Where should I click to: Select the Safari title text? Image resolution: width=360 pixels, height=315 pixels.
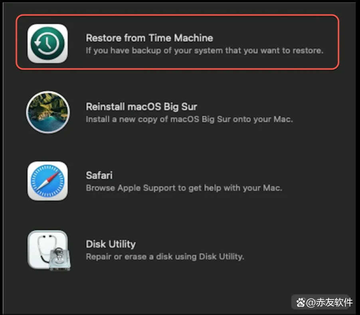[x=99, y=175]
